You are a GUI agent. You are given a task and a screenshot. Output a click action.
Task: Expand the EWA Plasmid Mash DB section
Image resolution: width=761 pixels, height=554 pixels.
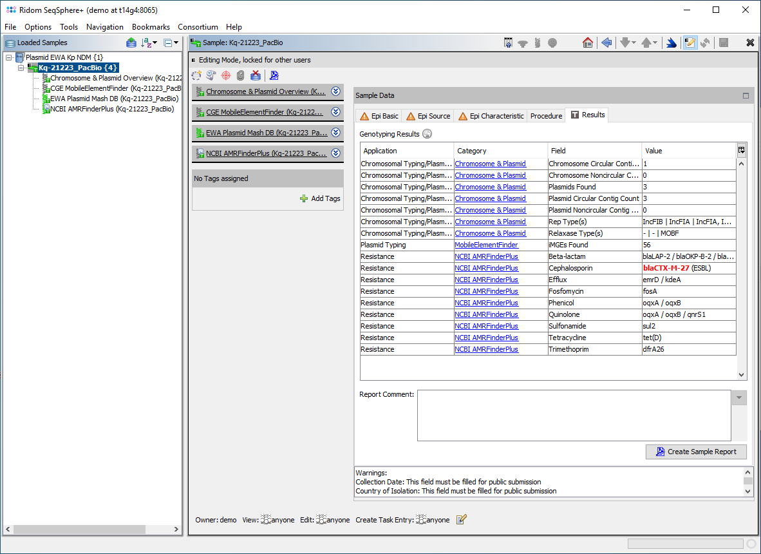[x=335, y=133]
